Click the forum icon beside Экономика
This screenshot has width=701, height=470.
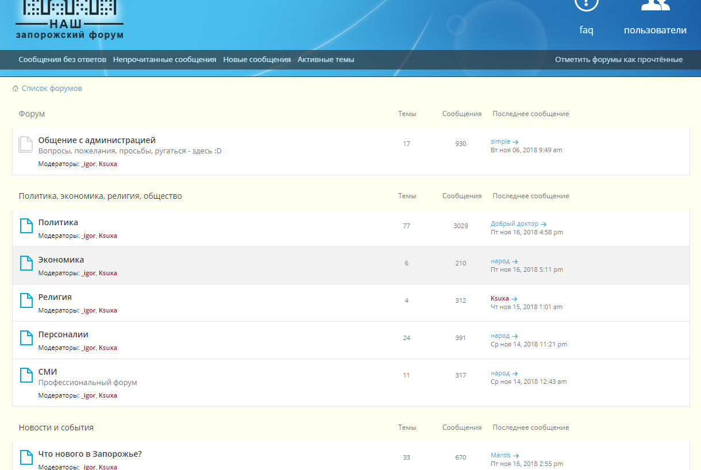26,263
